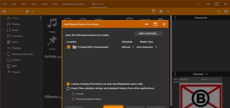Image resolution: width=230 pixels, height=108 pixels.
Task: Click the Home breadcrumb icon in toolbar
Action: tap(27, 11)
